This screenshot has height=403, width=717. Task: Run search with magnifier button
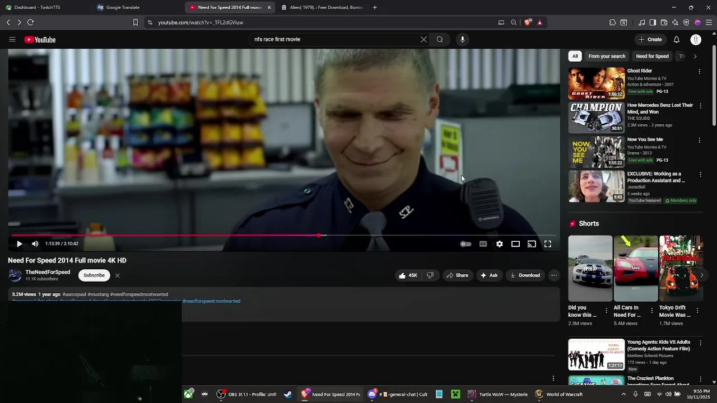[x=440, y=40]
